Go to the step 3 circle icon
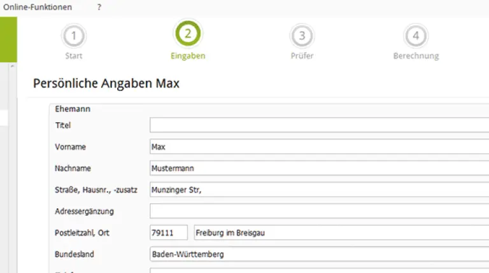The height and width of the screenshot is (273, 489). (x=302, y=36)
